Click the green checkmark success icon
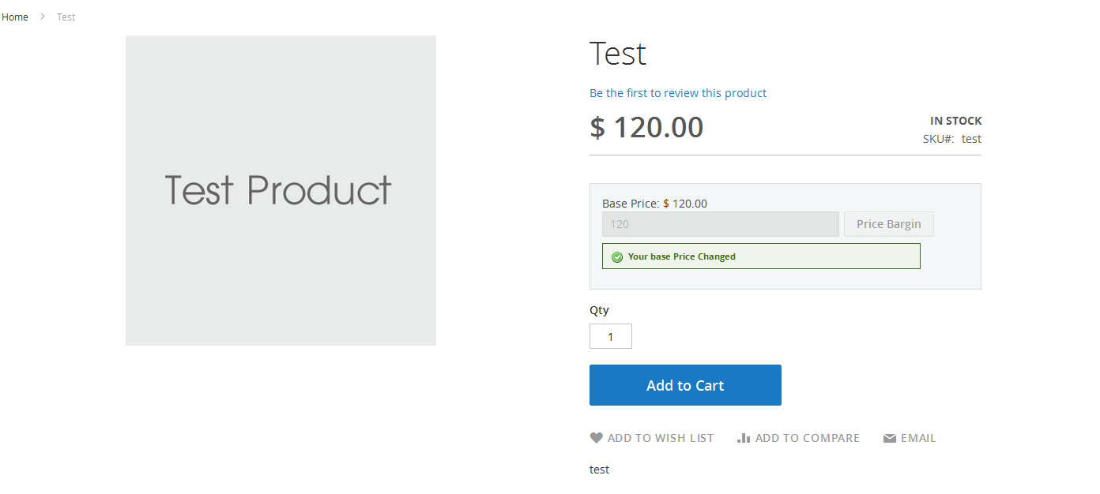 coord(617,256)
